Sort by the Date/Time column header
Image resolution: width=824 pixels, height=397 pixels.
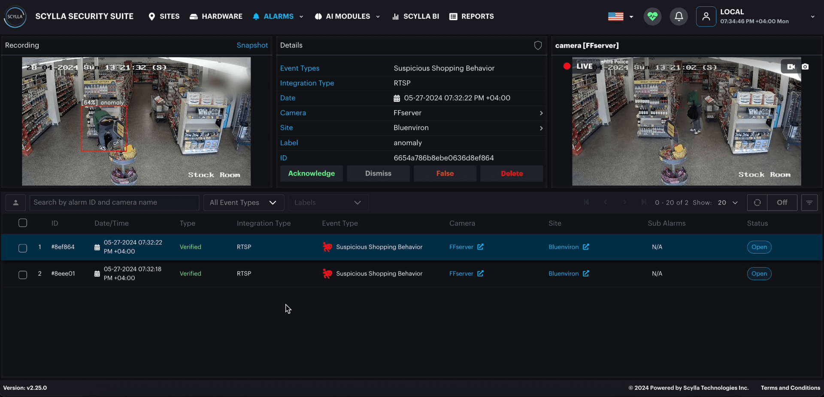point(112,223)
